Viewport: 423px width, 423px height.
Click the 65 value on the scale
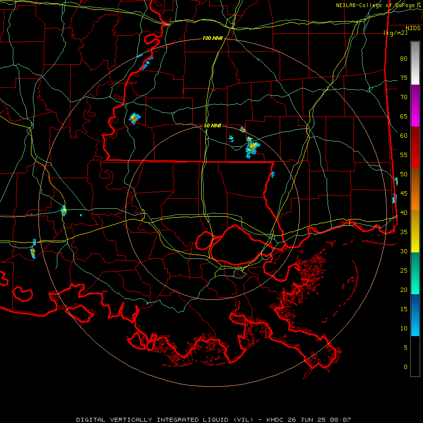tap(404, 116)
